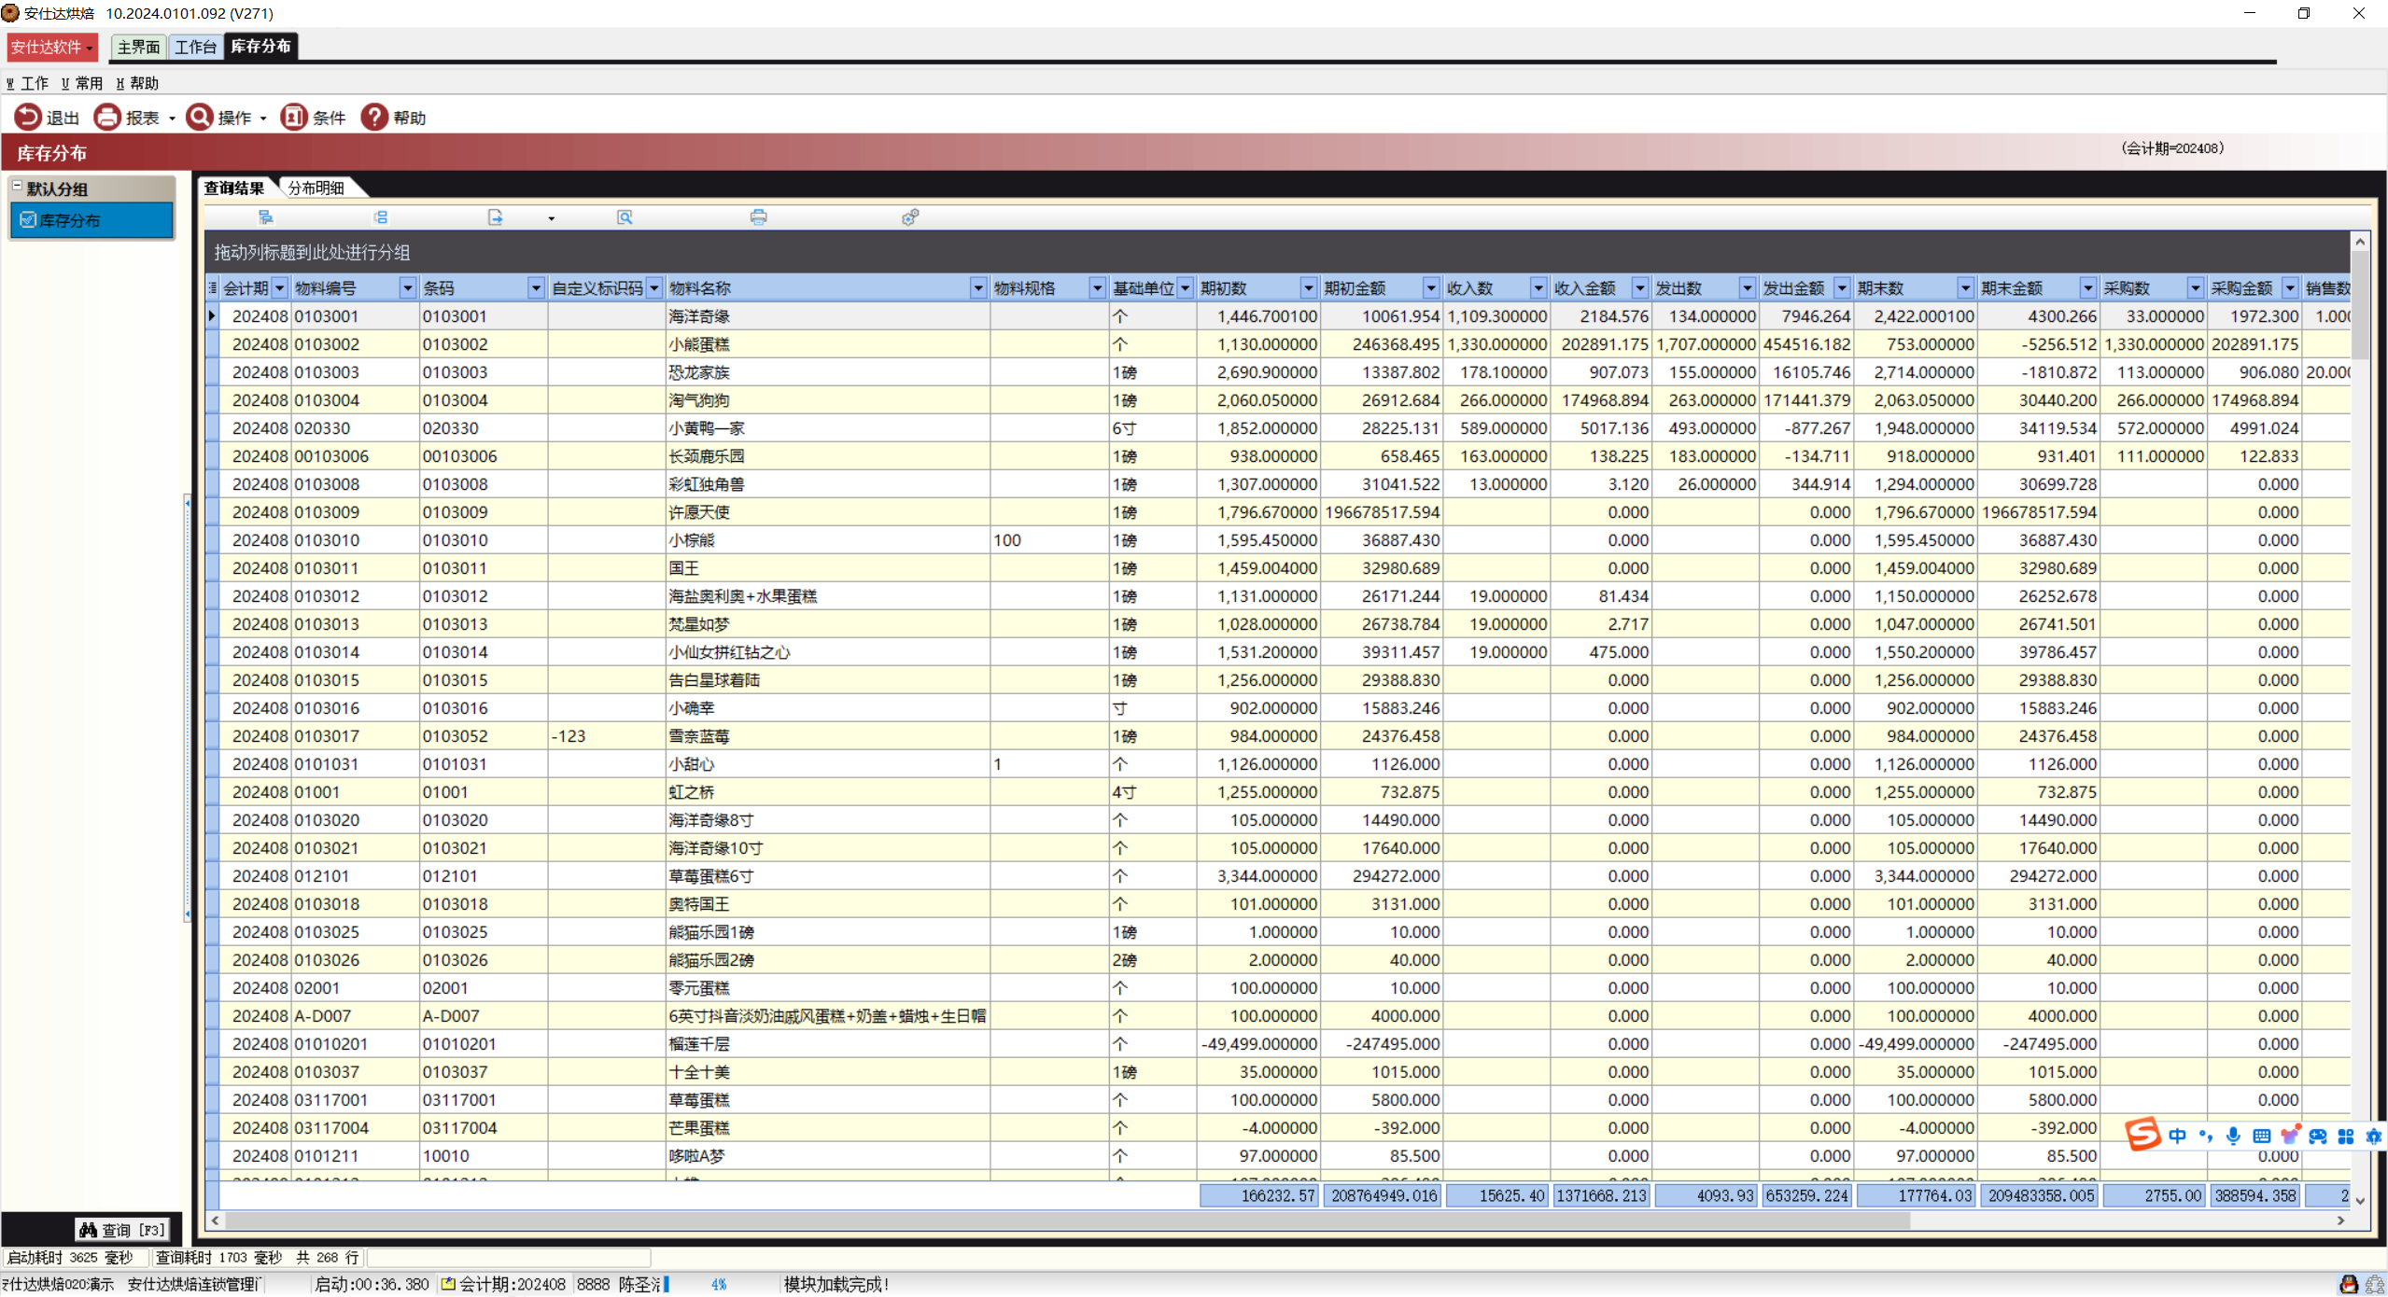This screenshot has width=2388, height=1297.
Task: Click the printer icon in grid toolbar
Action: click(758, 217)
